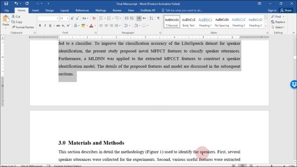The height and width of the screenshot is (167, 297).
Task: Apply the Heading 1 style
Action: (x=205, y=22)
